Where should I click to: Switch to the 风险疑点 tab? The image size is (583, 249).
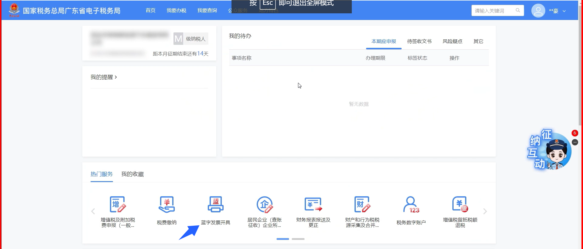pyautogui.click(x=452, y=41)
